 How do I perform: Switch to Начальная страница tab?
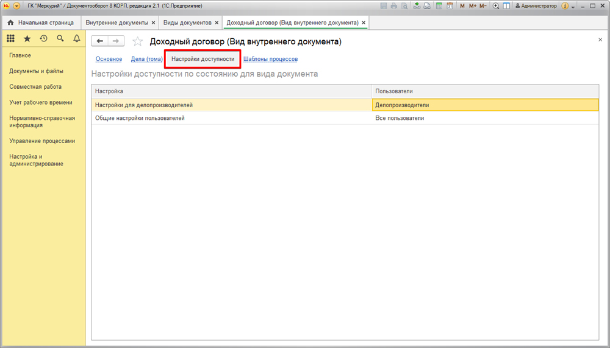point(46,23)
